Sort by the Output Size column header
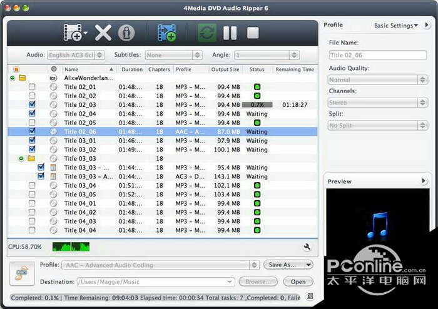 pos(225,69)
